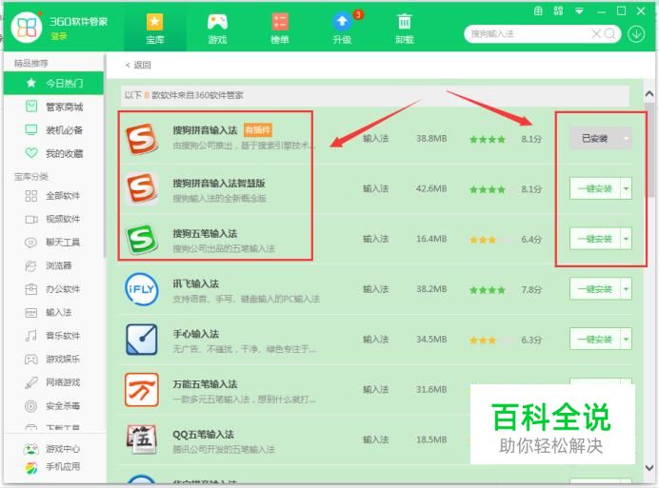Expand install dropdown for 搜狗五笔输入法
This screenshot has height=488, width=659.
[x=627, y=239]
